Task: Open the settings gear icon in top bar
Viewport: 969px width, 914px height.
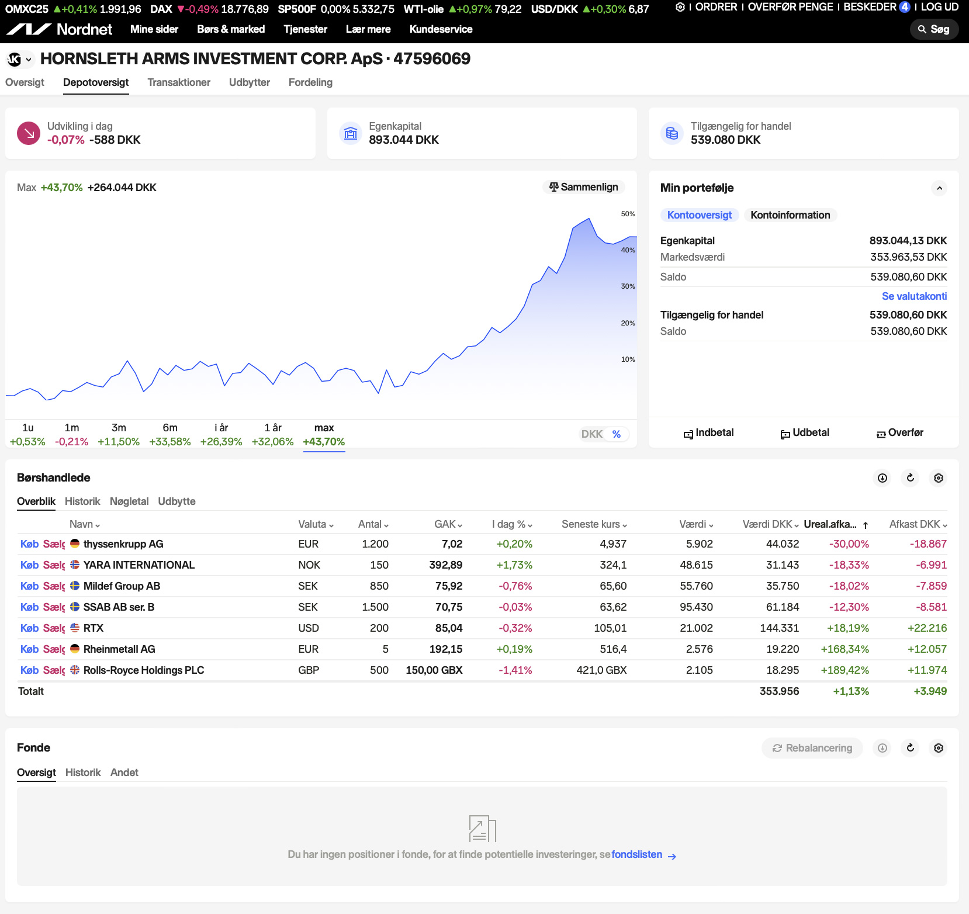Action: tap(680, 7)
